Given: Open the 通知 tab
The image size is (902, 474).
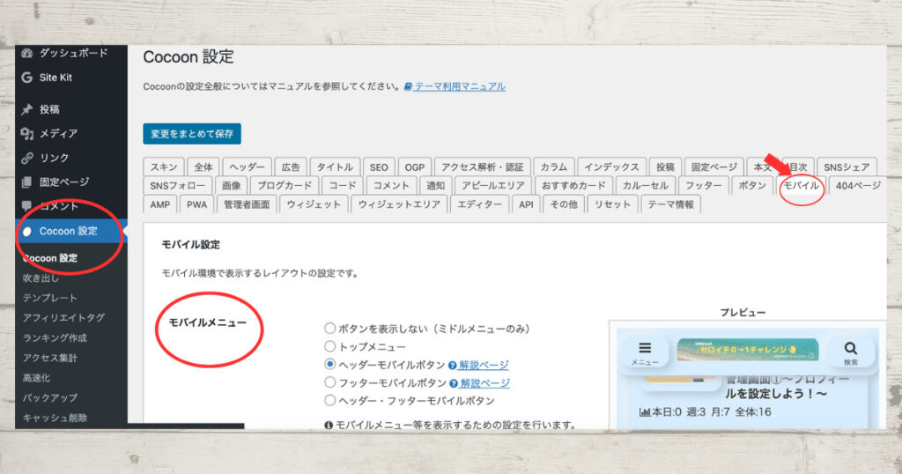Looking at the screenshot, I should click(435, 185).
